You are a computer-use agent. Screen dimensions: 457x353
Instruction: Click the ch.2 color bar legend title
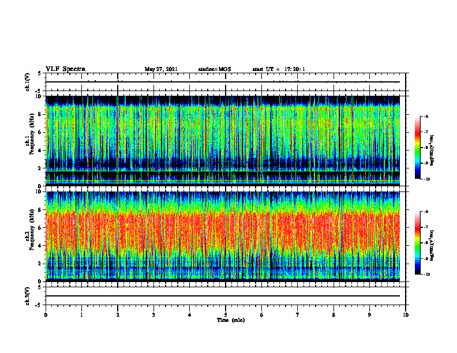click(x=432, y=245)
